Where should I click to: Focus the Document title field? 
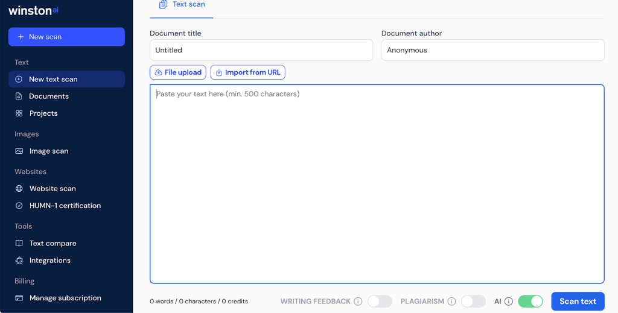(261, 50)
